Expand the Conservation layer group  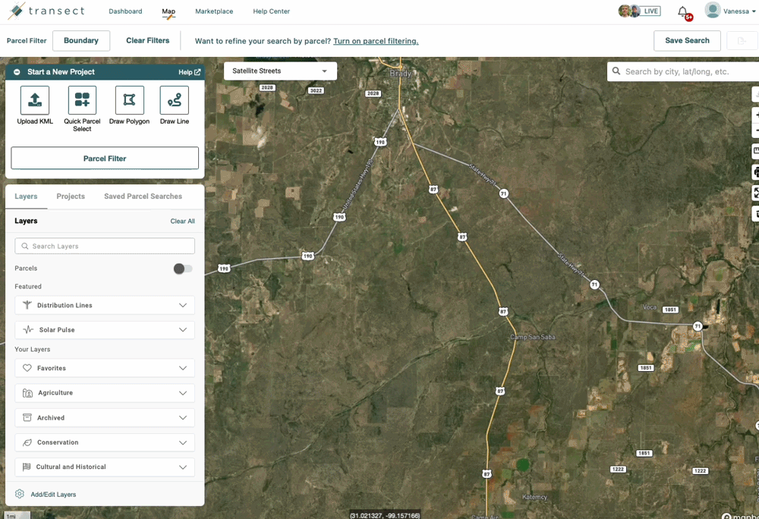coord(182,442)
